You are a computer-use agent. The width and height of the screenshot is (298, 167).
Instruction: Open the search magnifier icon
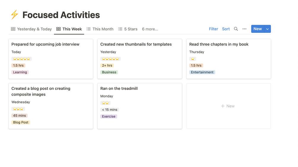click(236, 29)
